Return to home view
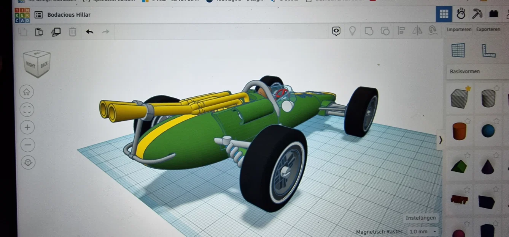The height and width of the screenshot is (237, 509). pyautogui.click(x=27, y=92)
